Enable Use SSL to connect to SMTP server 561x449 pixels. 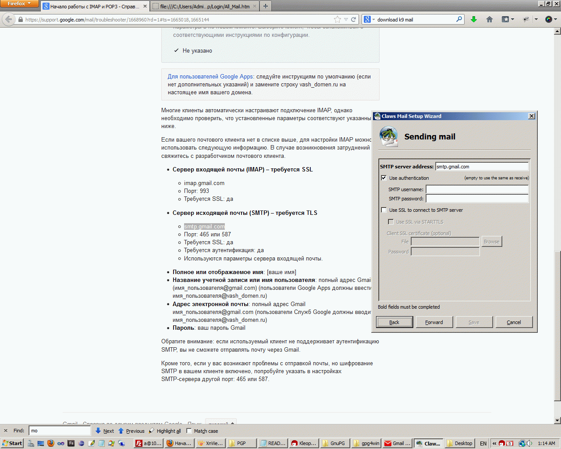[384, 210]
